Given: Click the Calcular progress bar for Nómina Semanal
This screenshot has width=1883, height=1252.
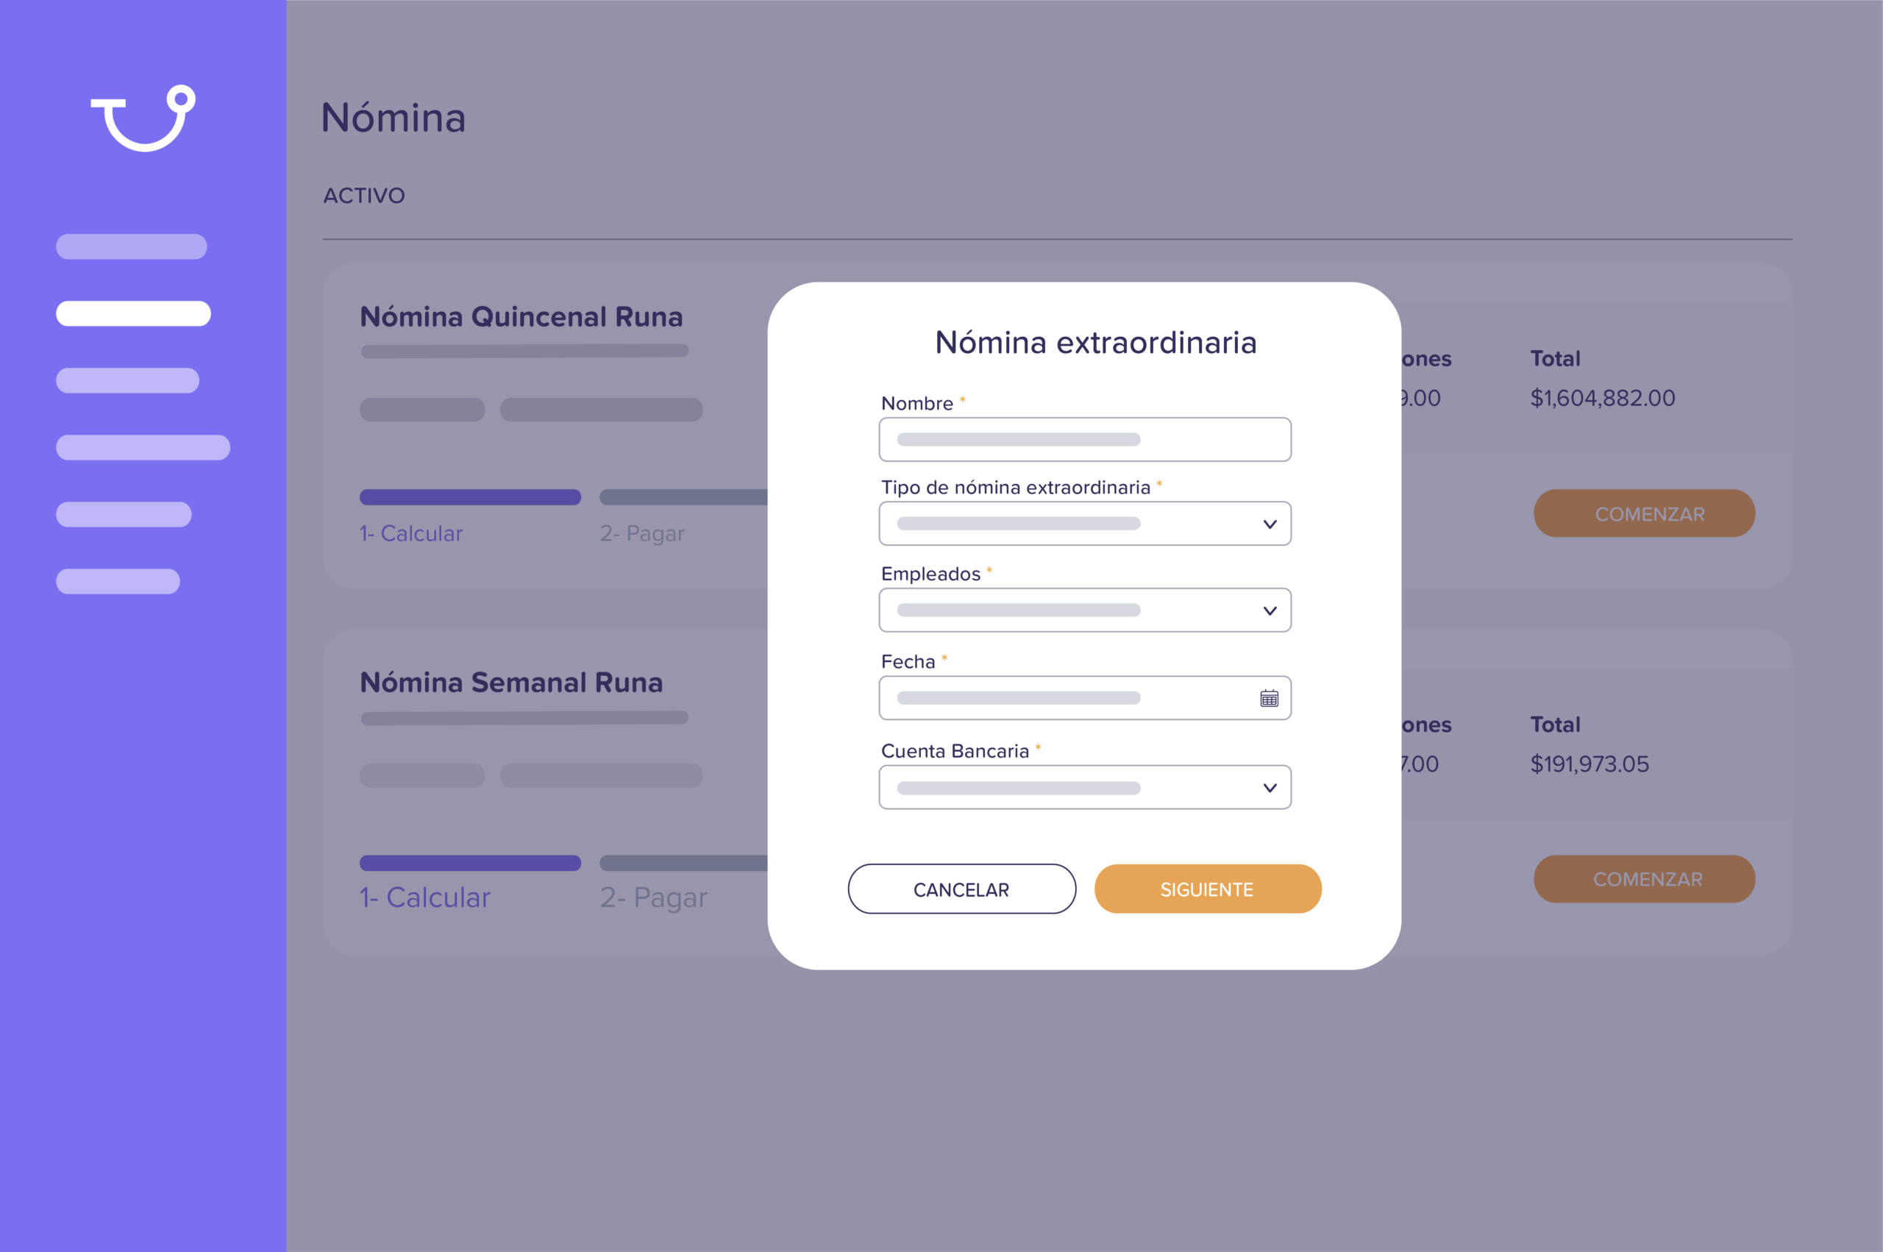Looking at the screenshot, I should coord(469,863).
